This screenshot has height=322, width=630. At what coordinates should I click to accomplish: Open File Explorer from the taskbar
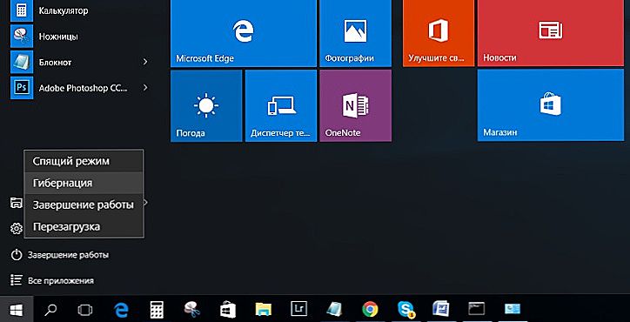click(264, 310)
